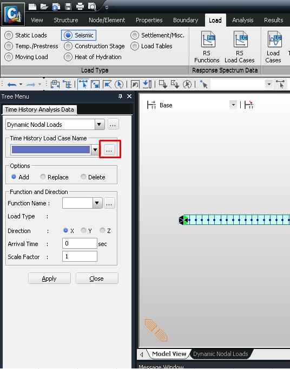290x369 pixels.
Task: Open the Function Name dropdown
Action: coord(97,203)
